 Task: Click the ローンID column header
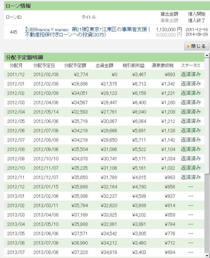(x=14, y=17)
